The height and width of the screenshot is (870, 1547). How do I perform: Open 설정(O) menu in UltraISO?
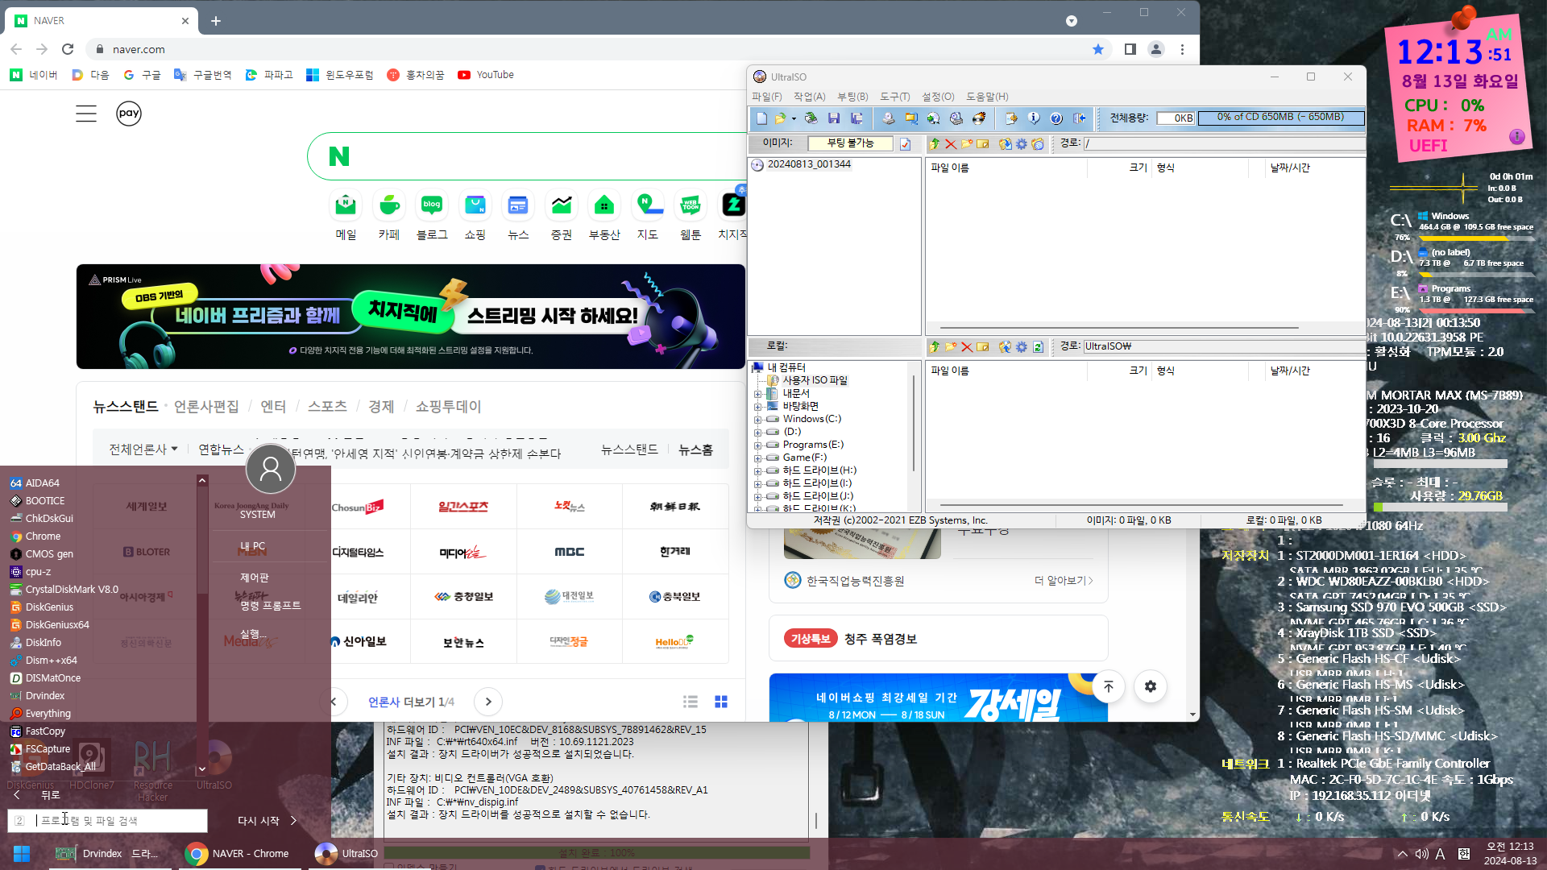point(938,97)
